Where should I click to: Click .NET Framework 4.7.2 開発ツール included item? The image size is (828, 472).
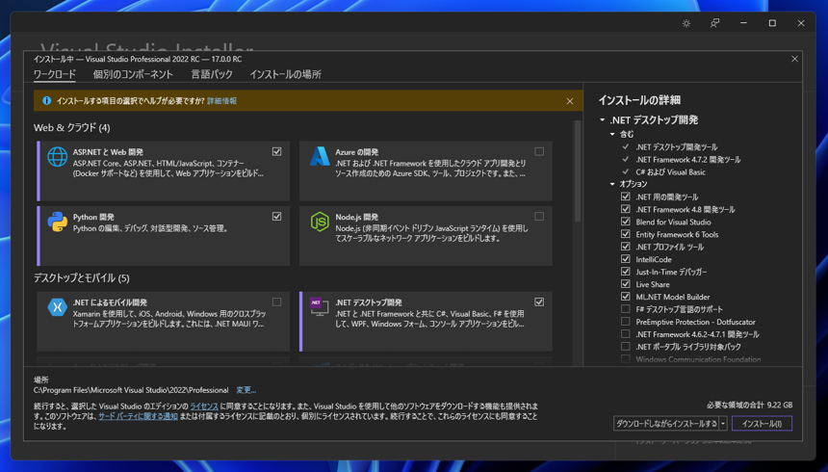tap(688, 160)
